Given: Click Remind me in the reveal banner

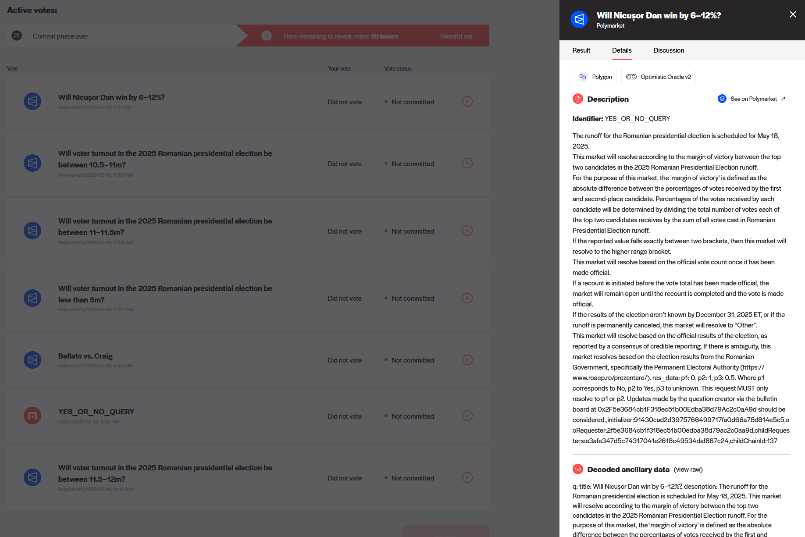Looking at the screenshot, I should click(456, 36).
